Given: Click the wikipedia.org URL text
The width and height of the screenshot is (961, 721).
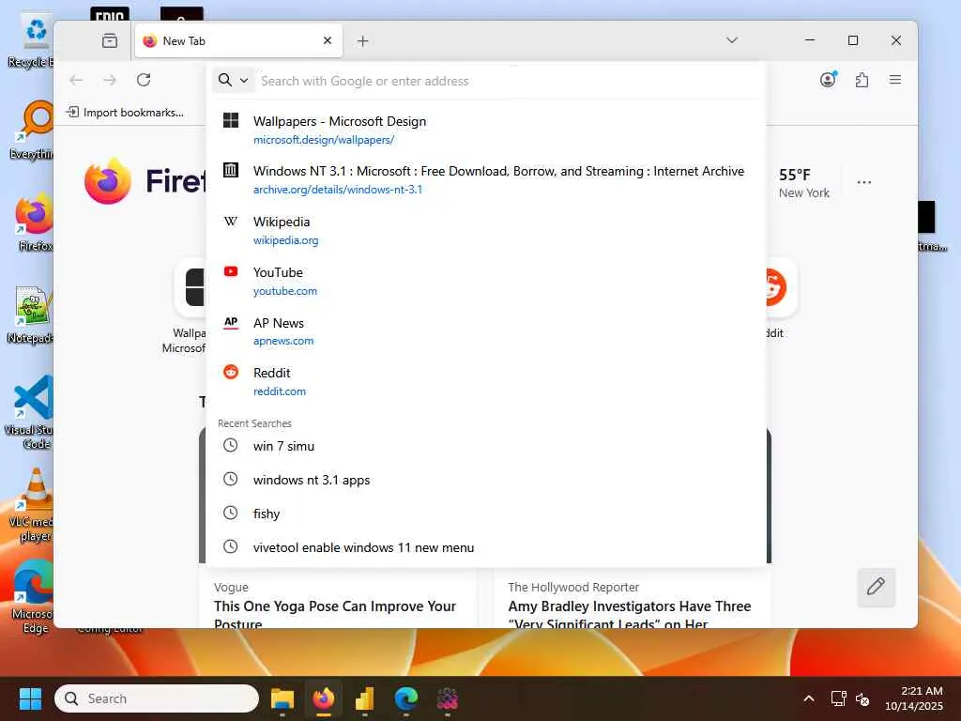Looking at the screenshot, I should [x=285, y=240].
